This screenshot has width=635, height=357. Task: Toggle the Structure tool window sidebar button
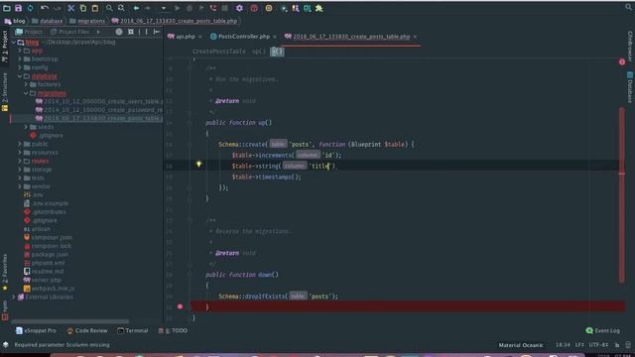click(5, 92)
